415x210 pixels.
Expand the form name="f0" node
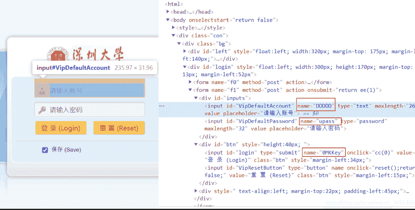click(x=190, y=82)
